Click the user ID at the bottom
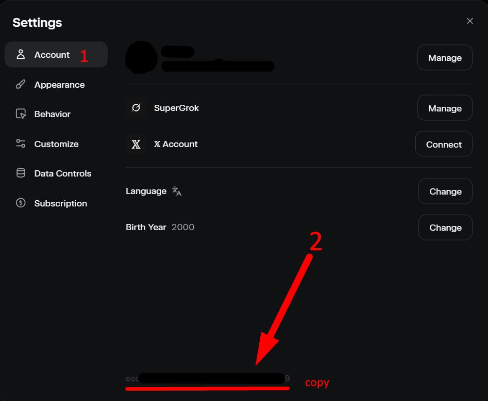This screenshot has width=488, height=401. point(206,378)
